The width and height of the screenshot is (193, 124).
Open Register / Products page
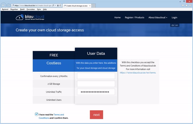[134, 18]
